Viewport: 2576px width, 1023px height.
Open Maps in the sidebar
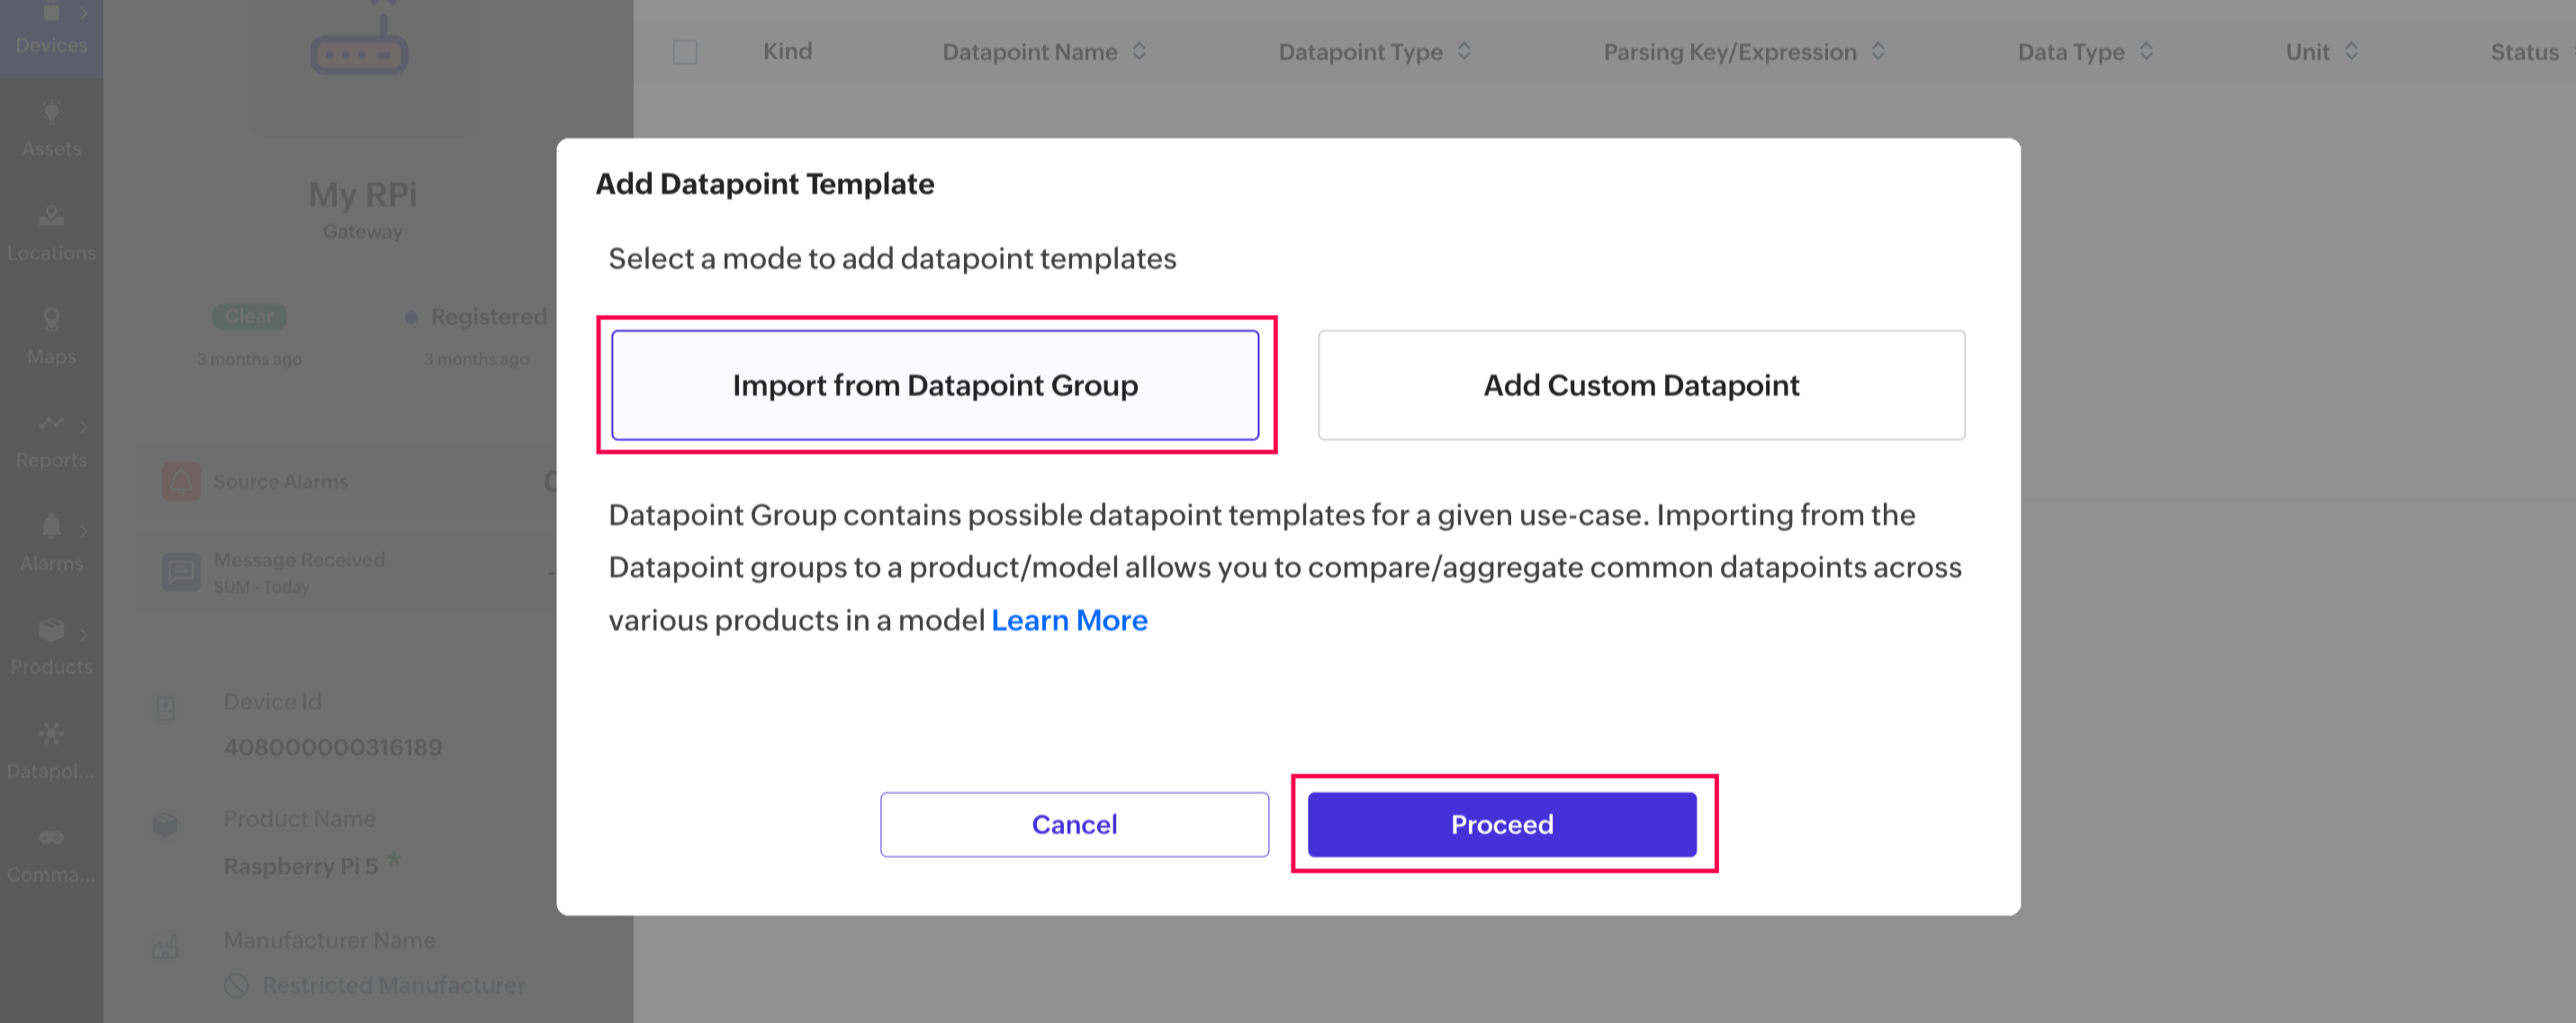click(x=51, y=336)
